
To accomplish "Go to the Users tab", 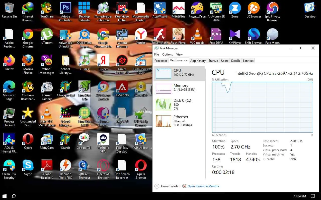I will click(x=225, y=61).
